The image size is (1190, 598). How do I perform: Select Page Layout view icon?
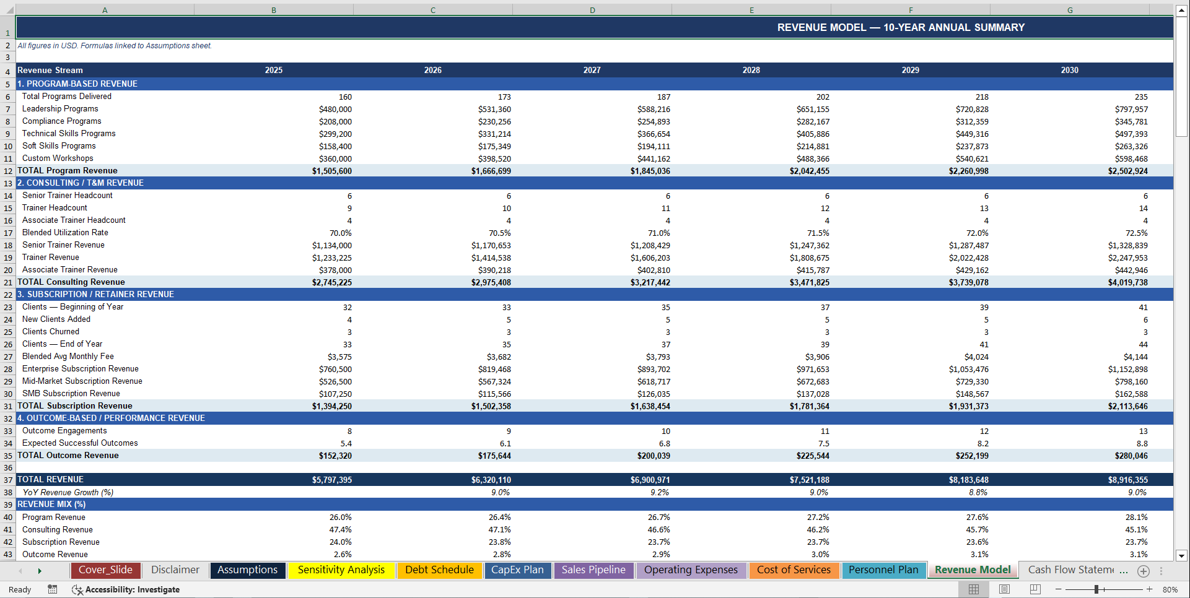coord(1004,589)
